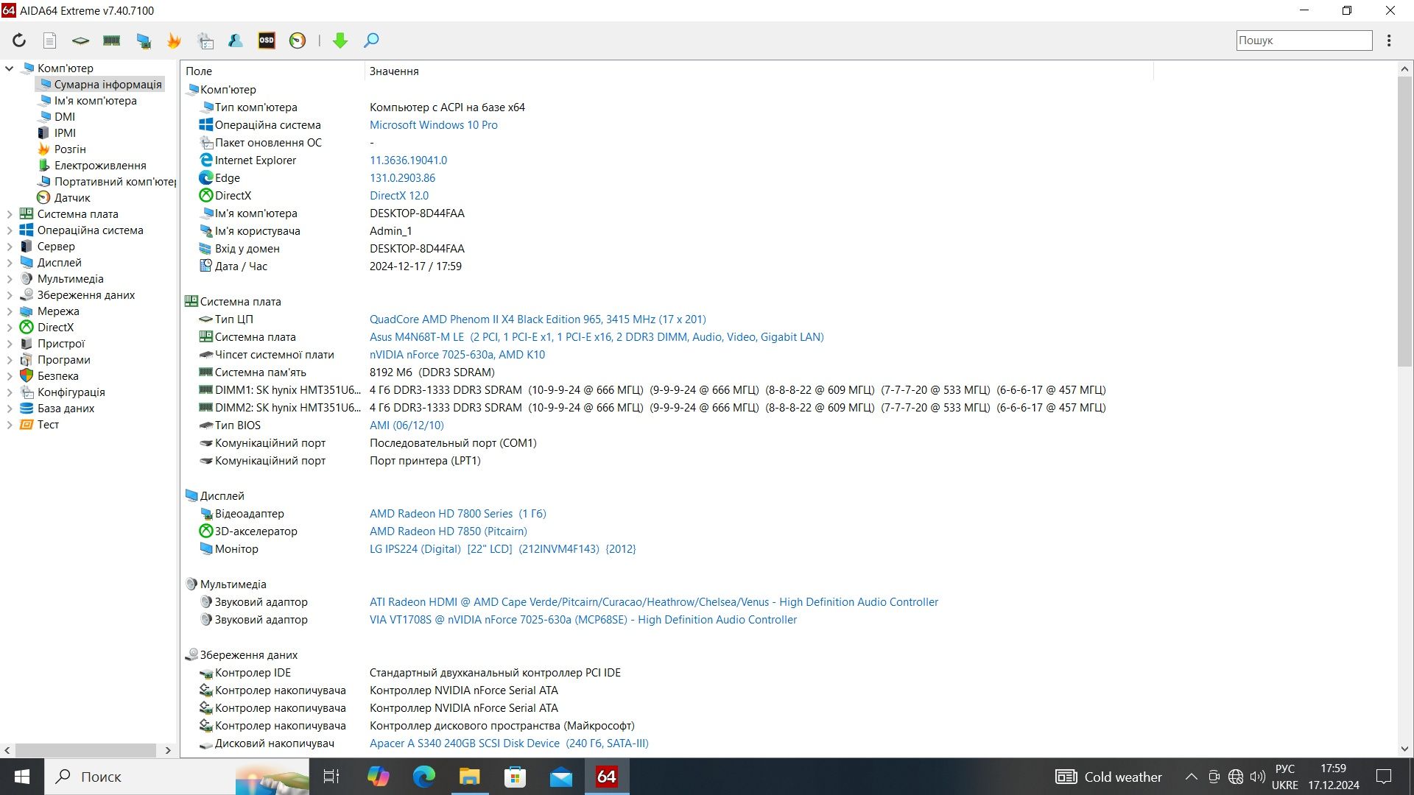
Task: Open the system stability test flame icon
Action: tap(174, 40)
